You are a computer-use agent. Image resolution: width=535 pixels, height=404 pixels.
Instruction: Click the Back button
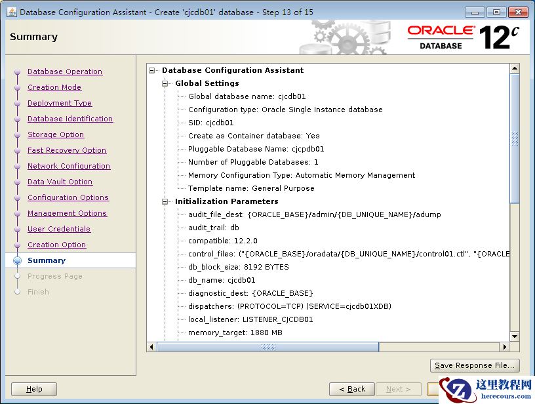coord(352,389)
